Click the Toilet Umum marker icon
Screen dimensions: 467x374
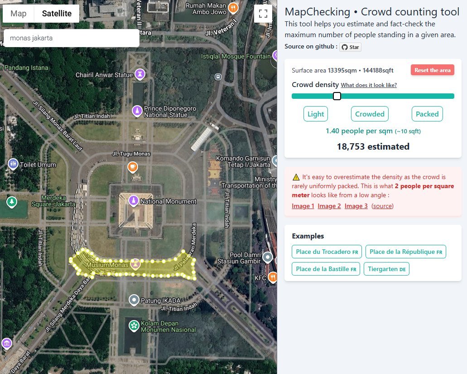[x=13, y=164]
